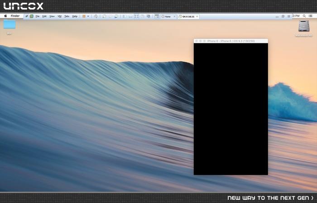317x203 pixels.
Task: Click the thumbnail bar view icon
Action: (130, 16)
